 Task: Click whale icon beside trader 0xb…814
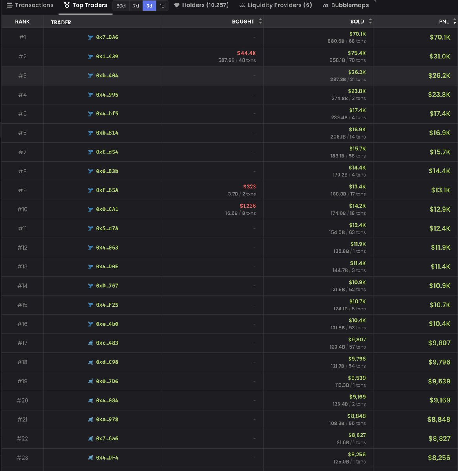pos(91,133)
